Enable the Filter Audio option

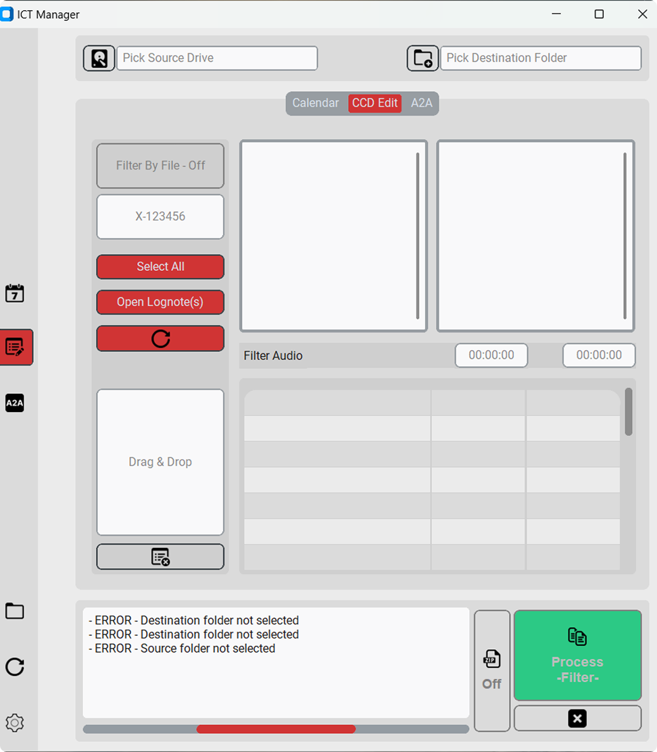(273, 355)
